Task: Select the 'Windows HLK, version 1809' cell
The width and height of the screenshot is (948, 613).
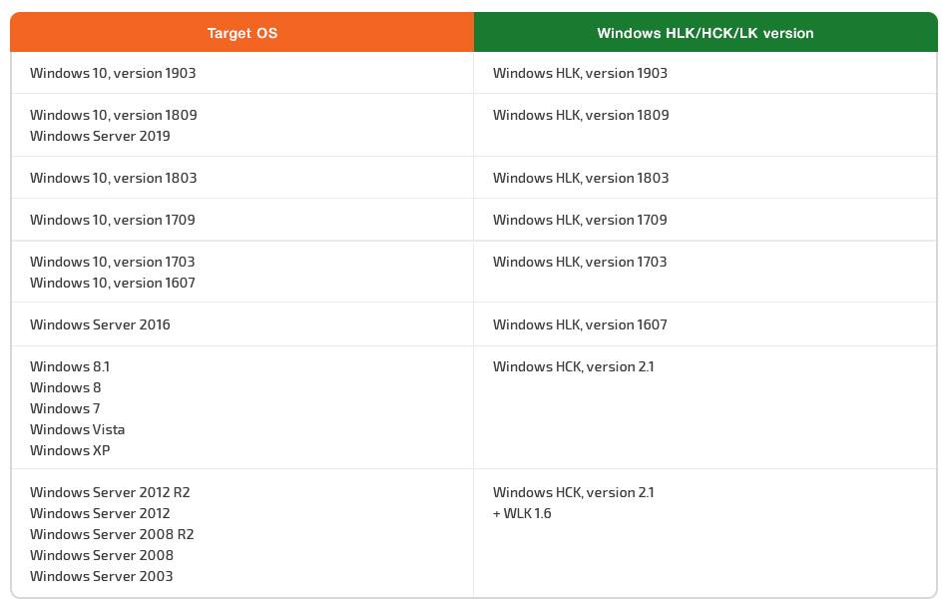Action: point(705,125)
